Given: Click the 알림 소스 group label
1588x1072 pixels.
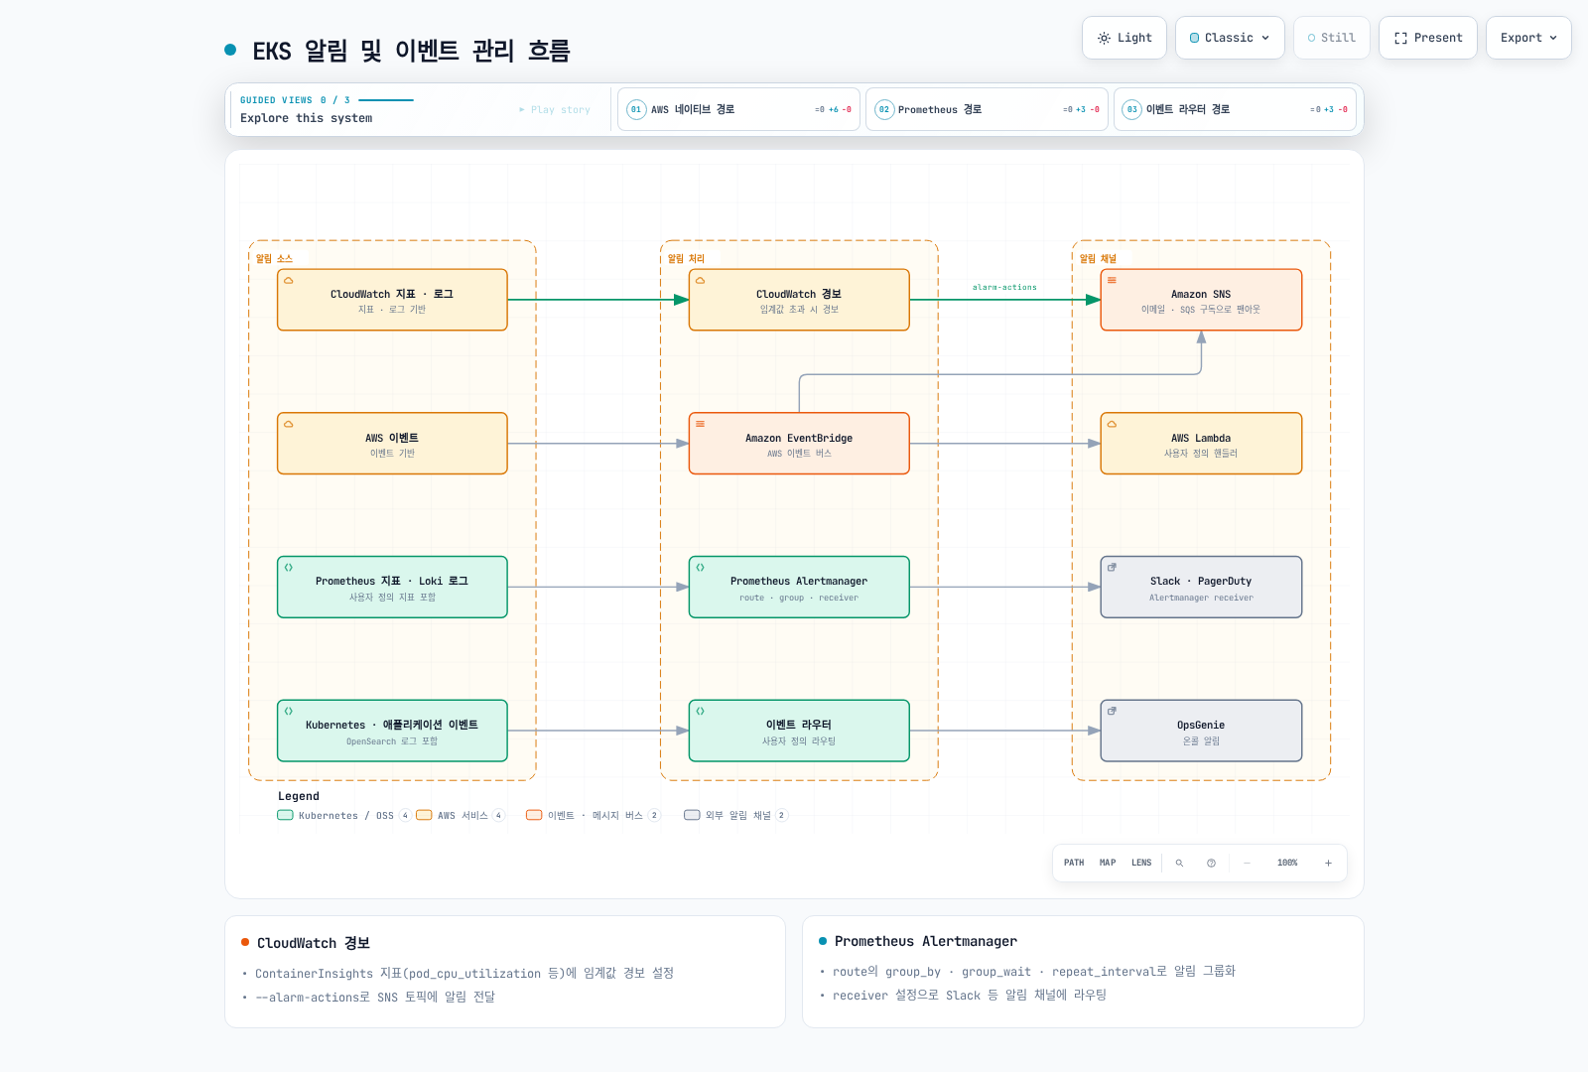Looking at the screenshot, I should pos(274,259).
